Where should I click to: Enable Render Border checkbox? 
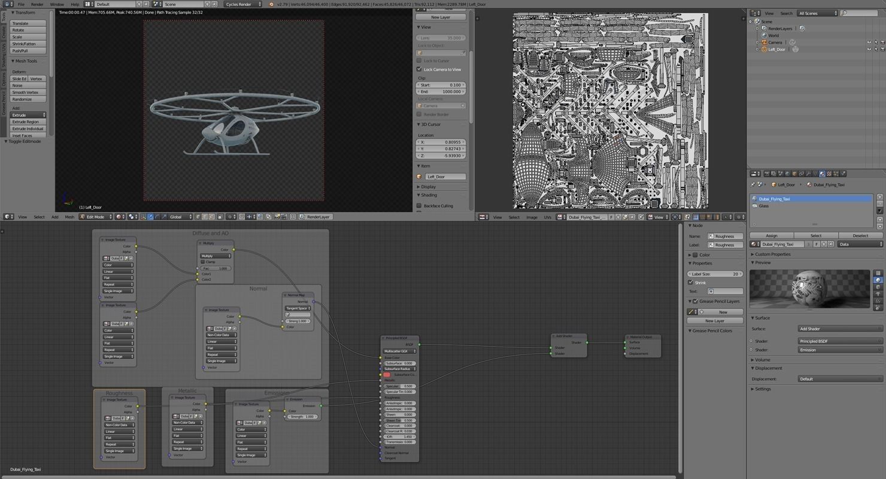(419, 114)
